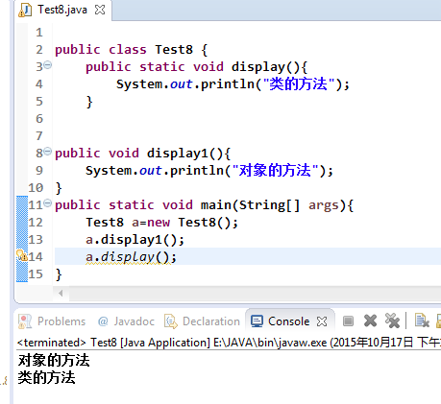Click the main method signature on line 11
This screenshot has width=441, height=404.
tap(204, 205)
